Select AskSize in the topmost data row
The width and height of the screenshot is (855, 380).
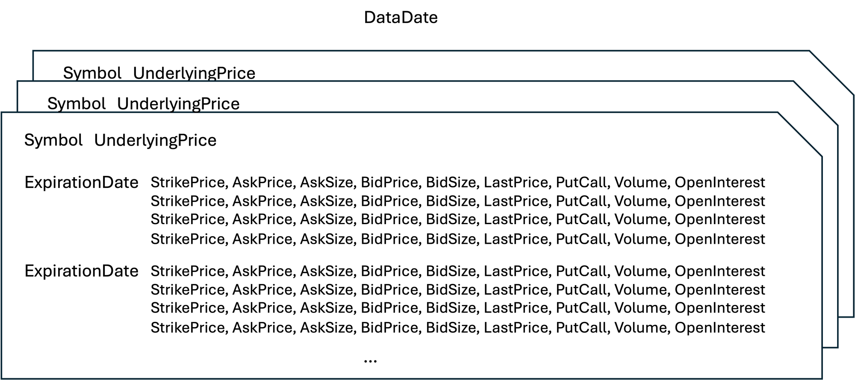(327, 183)
